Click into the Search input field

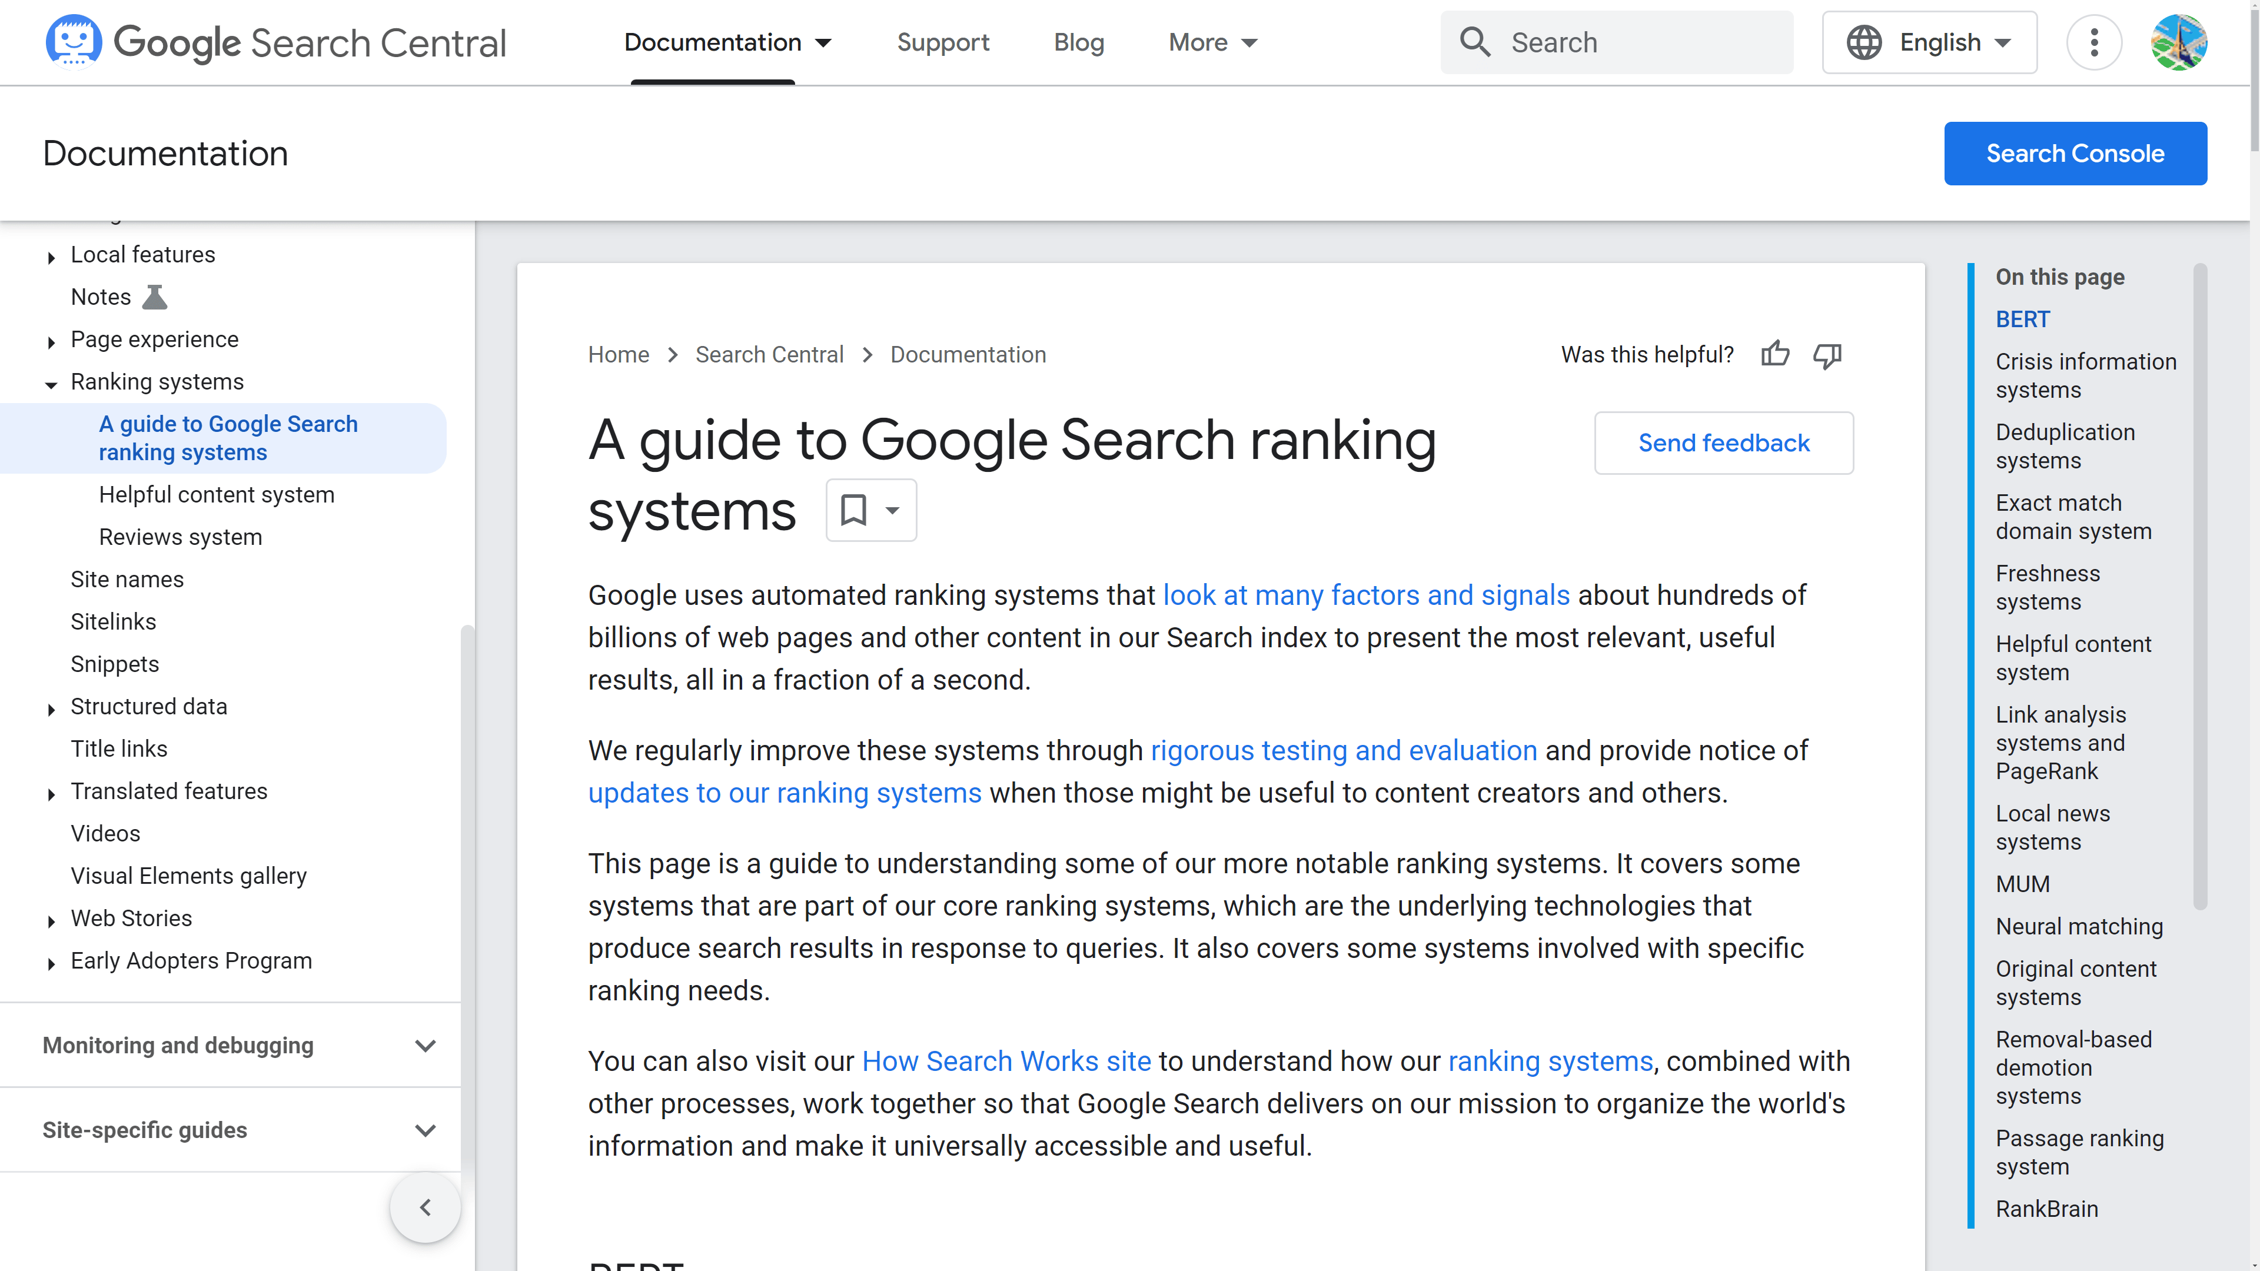coord(1616,42)
